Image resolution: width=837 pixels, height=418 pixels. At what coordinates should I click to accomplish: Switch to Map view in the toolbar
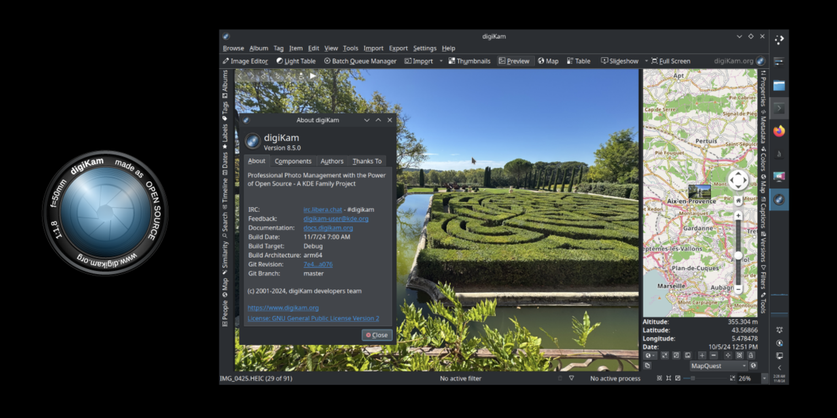point(548,61)
